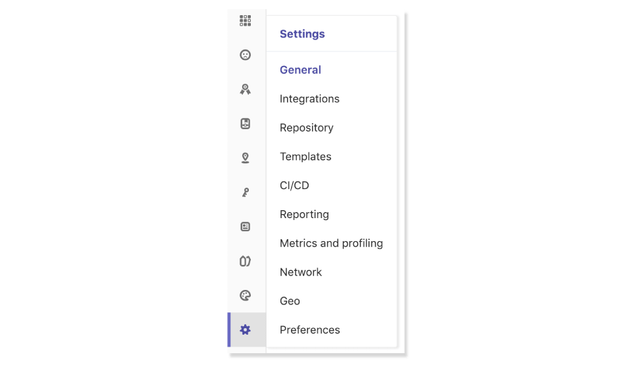Open the sad face icon in sidebar
Viewport: 632px width, 369px height.
(245, 55)
